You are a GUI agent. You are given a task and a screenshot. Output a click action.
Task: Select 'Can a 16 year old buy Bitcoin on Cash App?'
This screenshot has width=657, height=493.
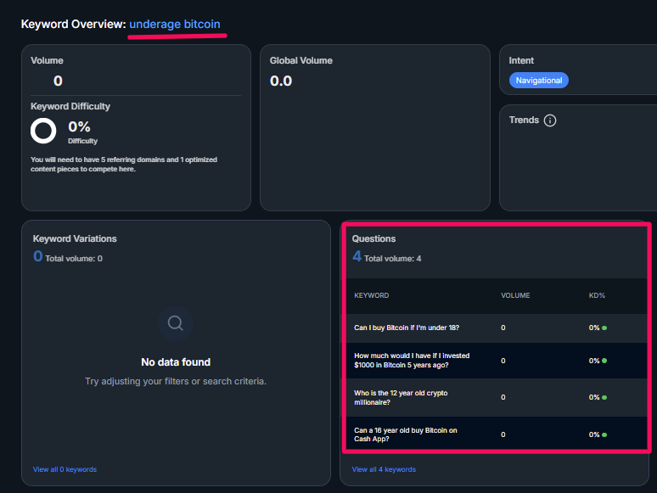(406, 434)
